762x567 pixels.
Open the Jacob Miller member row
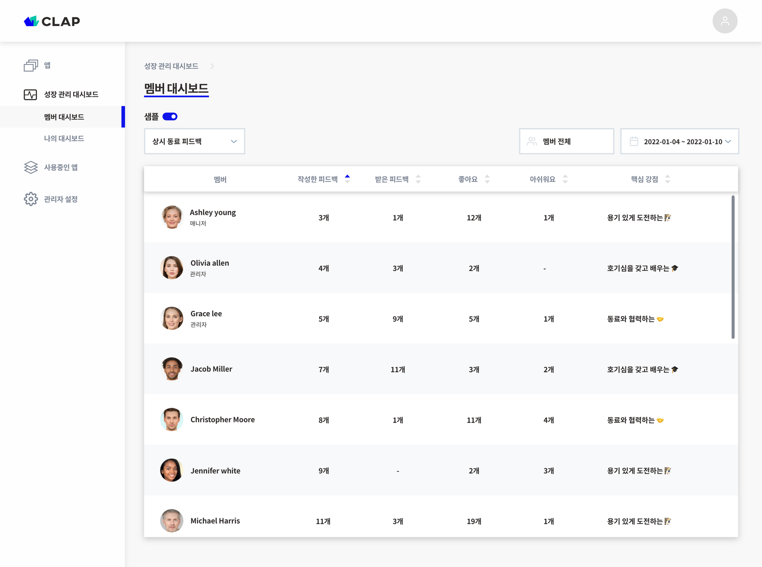tap(211, 369)
